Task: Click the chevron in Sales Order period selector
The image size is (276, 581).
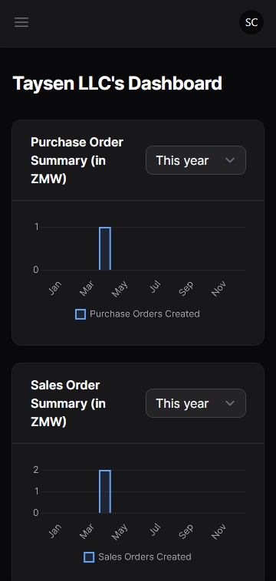Action: tap(230, 403)
